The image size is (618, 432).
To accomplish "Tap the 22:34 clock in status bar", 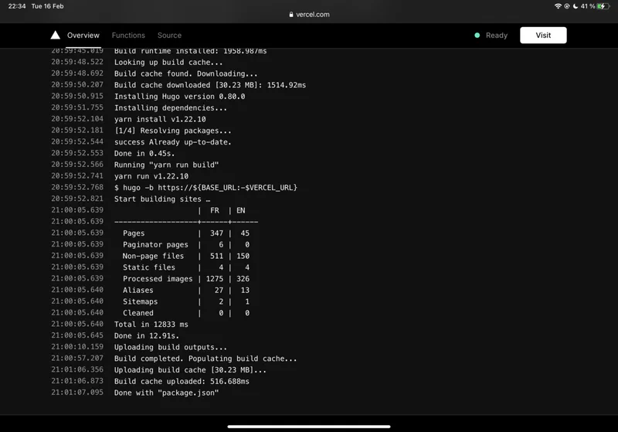I will 17,6.
